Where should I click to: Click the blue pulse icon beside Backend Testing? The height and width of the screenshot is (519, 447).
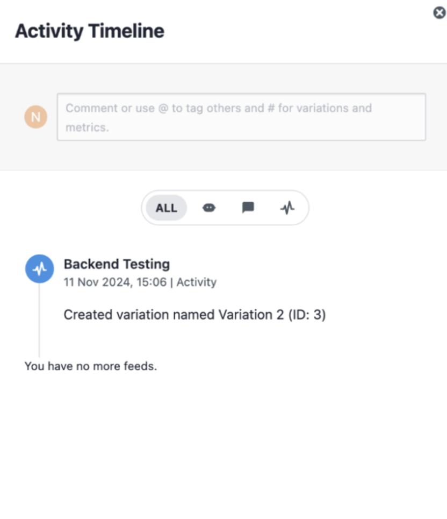pyautogui.click(x=40, y=269)
